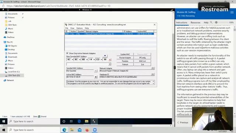This screenshot has width=236, height=133.
Task: Open Edge on the host taskbar
Action: pos(64,130)
